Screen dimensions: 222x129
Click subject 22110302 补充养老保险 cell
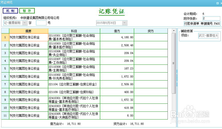tap(74, 76)
